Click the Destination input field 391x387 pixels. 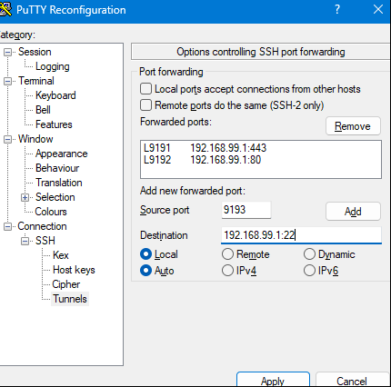point(301,235)
